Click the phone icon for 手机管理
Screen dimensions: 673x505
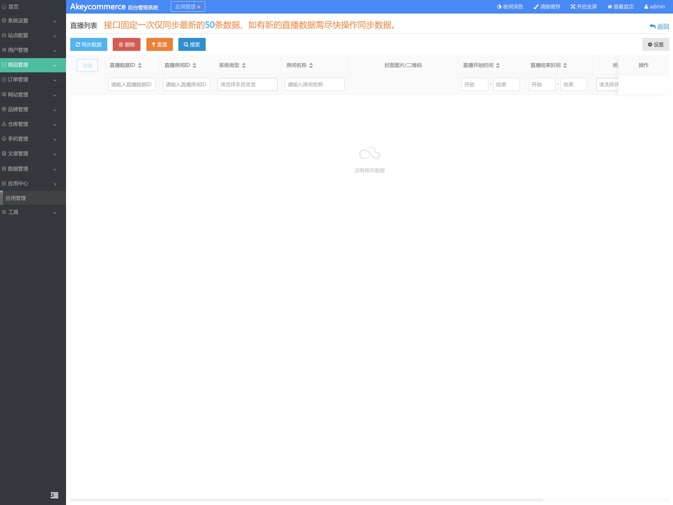4,139
